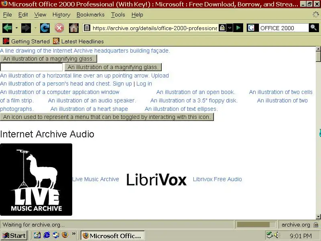Click the address bar URL field

coord(154,28)
